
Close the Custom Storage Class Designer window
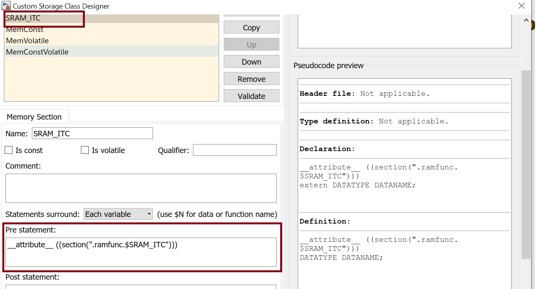coord(521,6)
